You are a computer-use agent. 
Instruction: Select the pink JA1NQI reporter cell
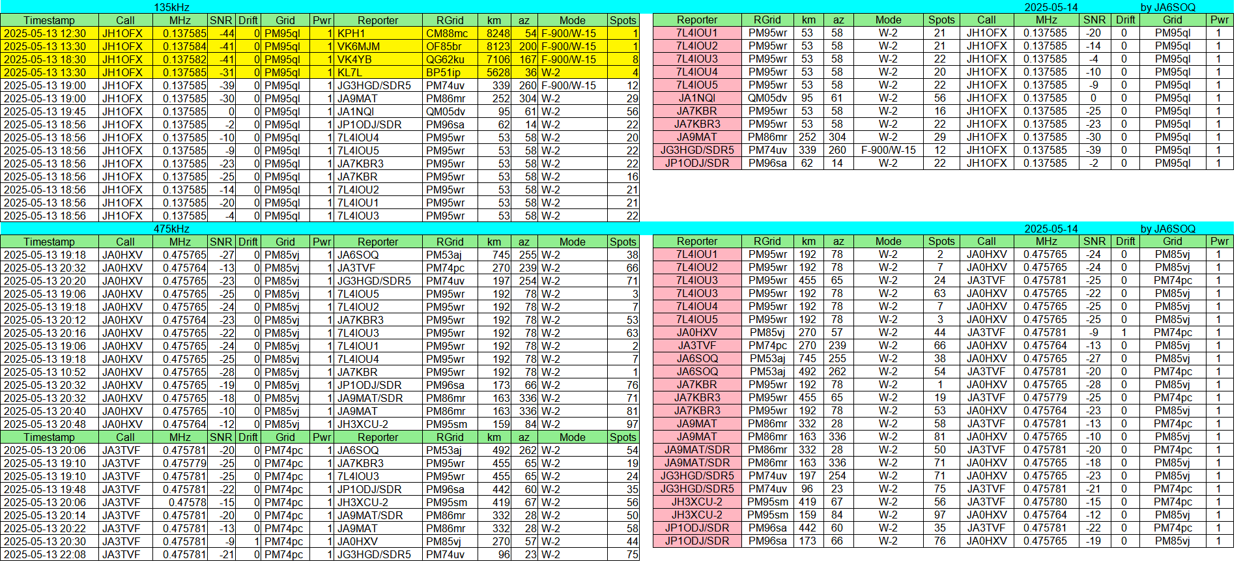click(x=697, y=98)
